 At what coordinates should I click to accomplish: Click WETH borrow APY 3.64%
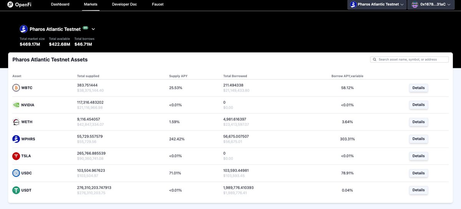pyautogui.click(x=347, y=122)
